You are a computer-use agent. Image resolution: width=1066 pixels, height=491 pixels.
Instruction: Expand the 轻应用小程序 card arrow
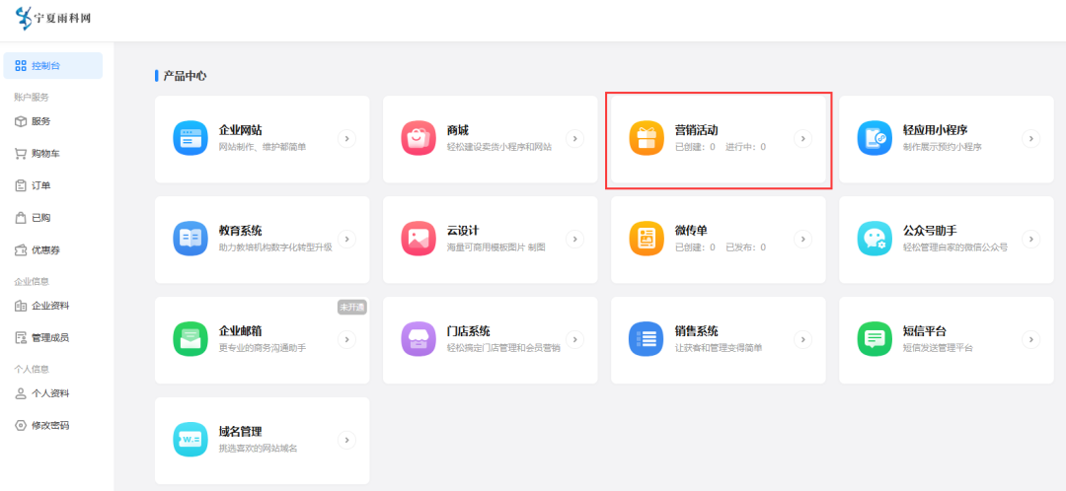1030,139
